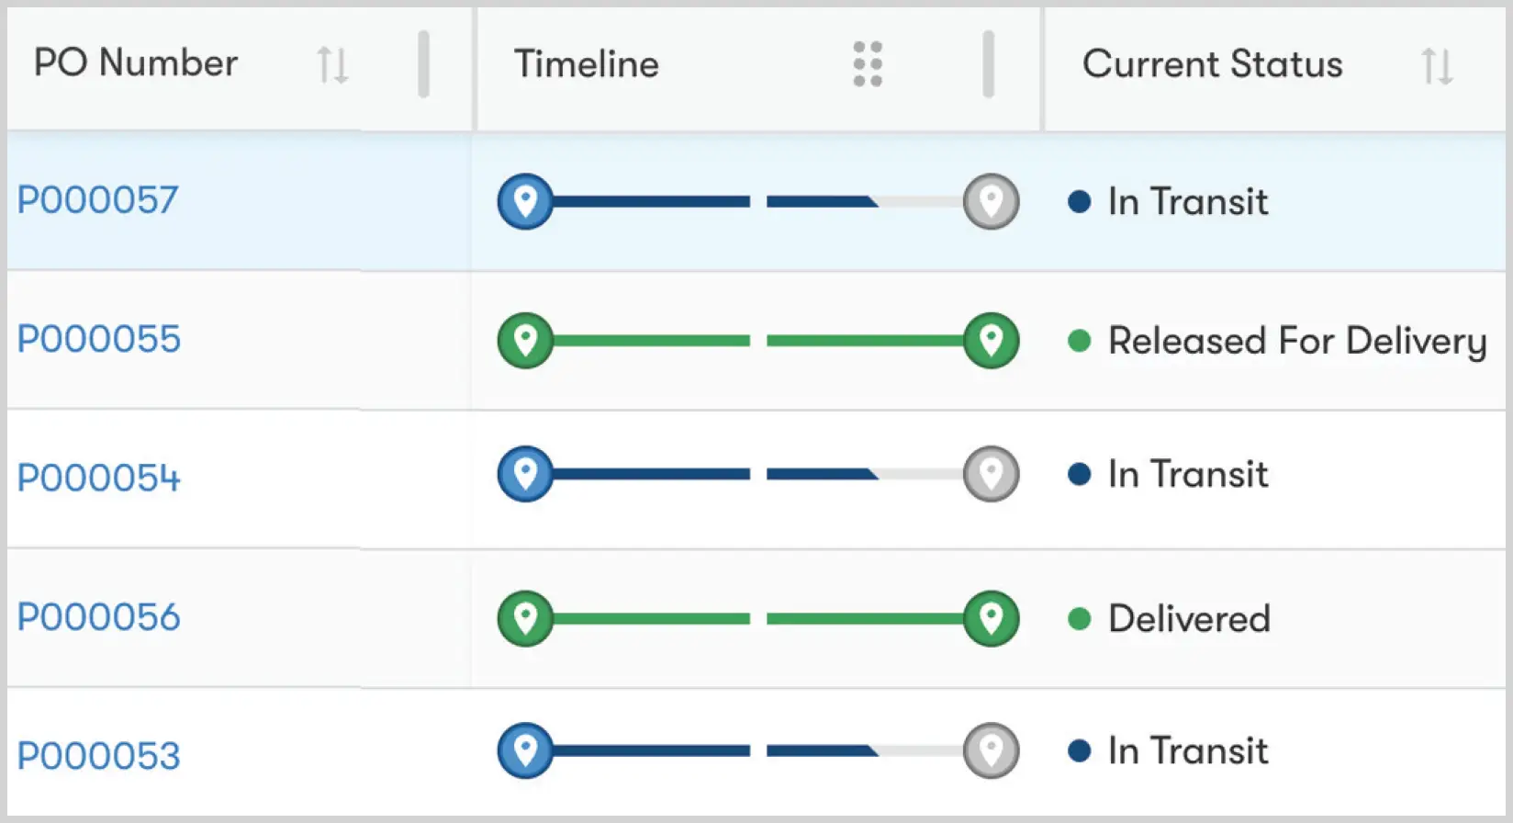Click the Timeline column header
Viewport: 1513px width, 823px height.
pyautogui.click(x=586, y=64)
